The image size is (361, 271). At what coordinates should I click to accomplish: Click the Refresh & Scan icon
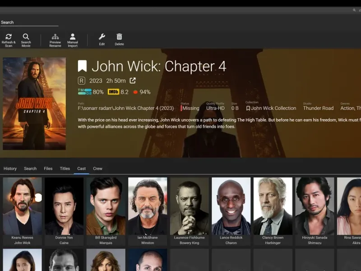9,37
